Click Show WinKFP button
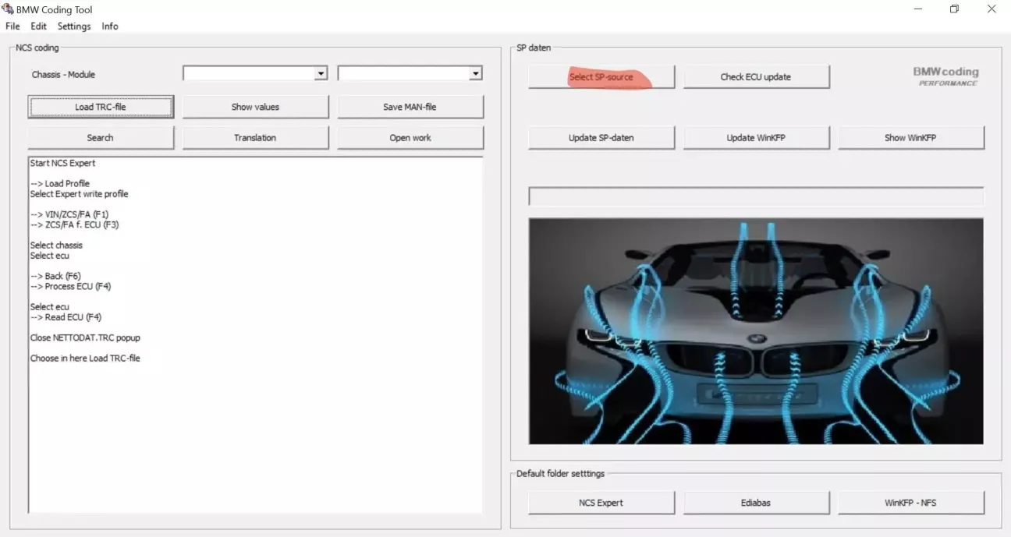This screenshot has width=1011, height=537. point(910,137)
